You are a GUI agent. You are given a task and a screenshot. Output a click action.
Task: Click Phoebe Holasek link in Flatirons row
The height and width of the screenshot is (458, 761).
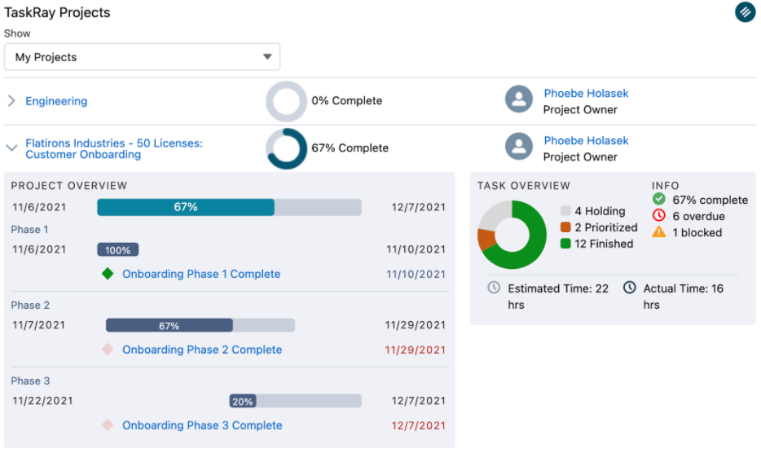pyautogui.click(x=586, y=140)
